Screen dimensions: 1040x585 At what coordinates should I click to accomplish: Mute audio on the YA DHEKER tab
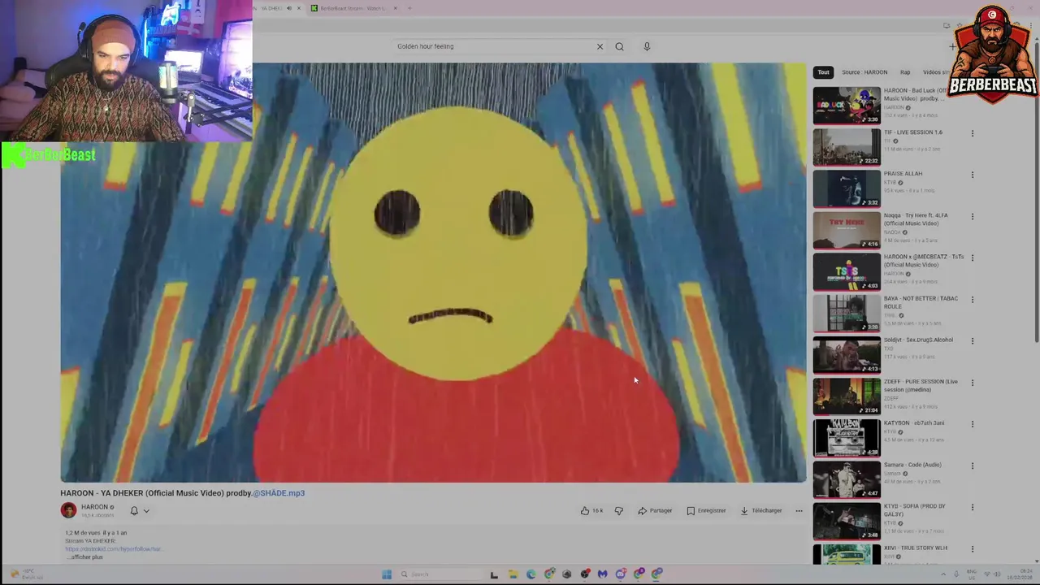(289, 8)
